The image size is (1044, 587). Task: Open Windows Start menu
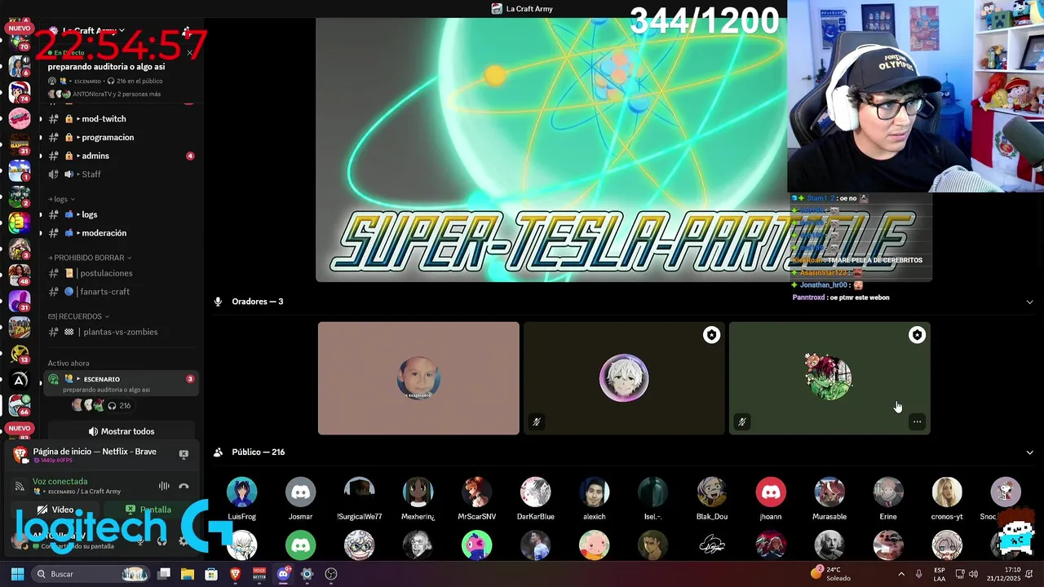17,574
